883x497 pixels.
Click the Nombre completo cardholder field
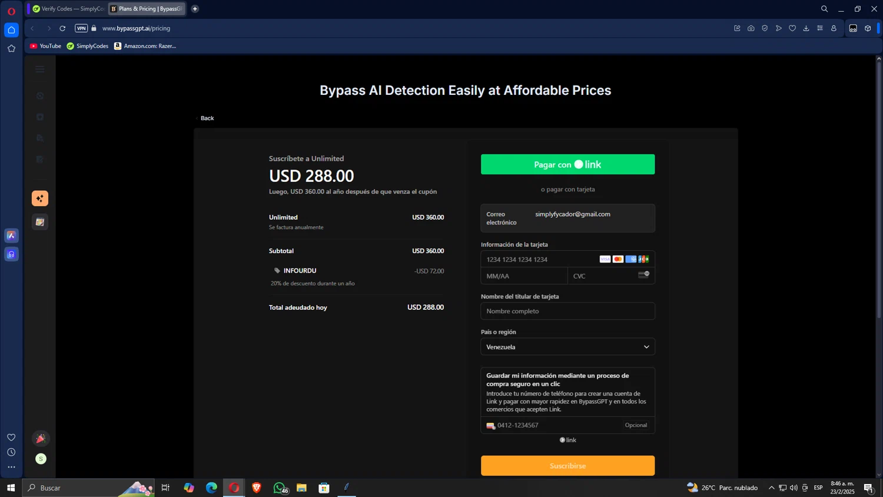(x=567, y=311)
